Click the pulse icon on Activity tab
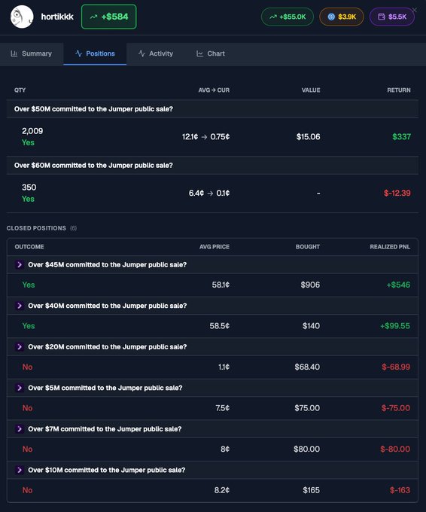This screenshot has width=426, height=512. (x=141, y=53)
